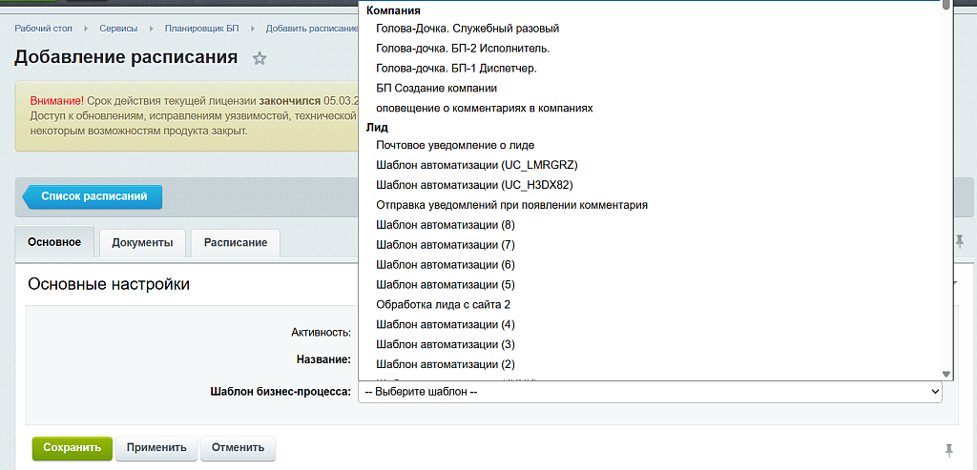This screenshot has width=977, height=470.
Task: Click the pin icon near the Отменить button
Action: click(949, 450)
